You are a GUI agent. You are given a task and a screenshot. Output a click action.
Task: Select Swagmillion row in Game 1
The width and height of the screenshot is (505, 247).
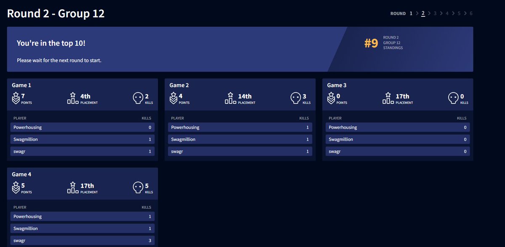pyautogui.click(x=82, y=139)
